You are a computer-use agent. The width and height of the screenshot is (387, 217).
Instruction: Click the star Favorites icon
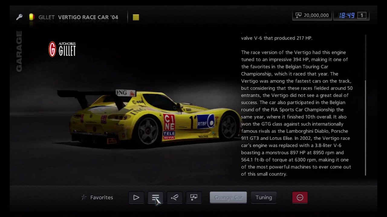[84, 197]
